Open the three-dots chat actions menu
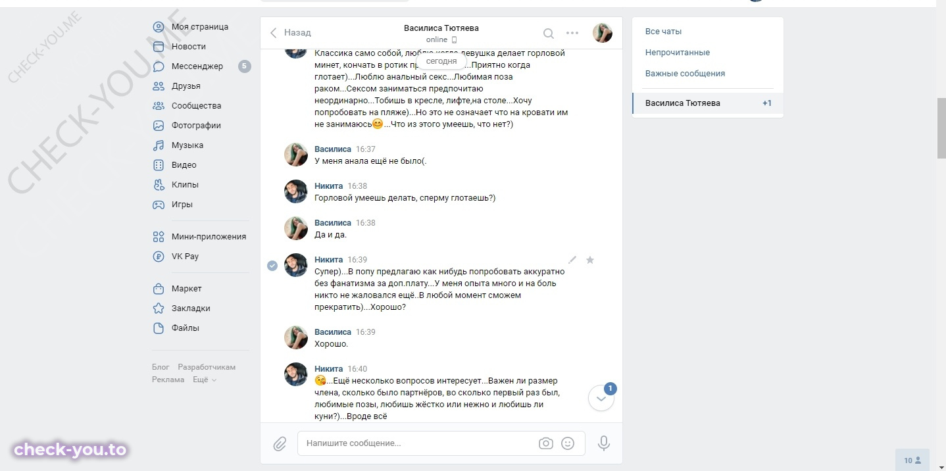 coord(572,33)
